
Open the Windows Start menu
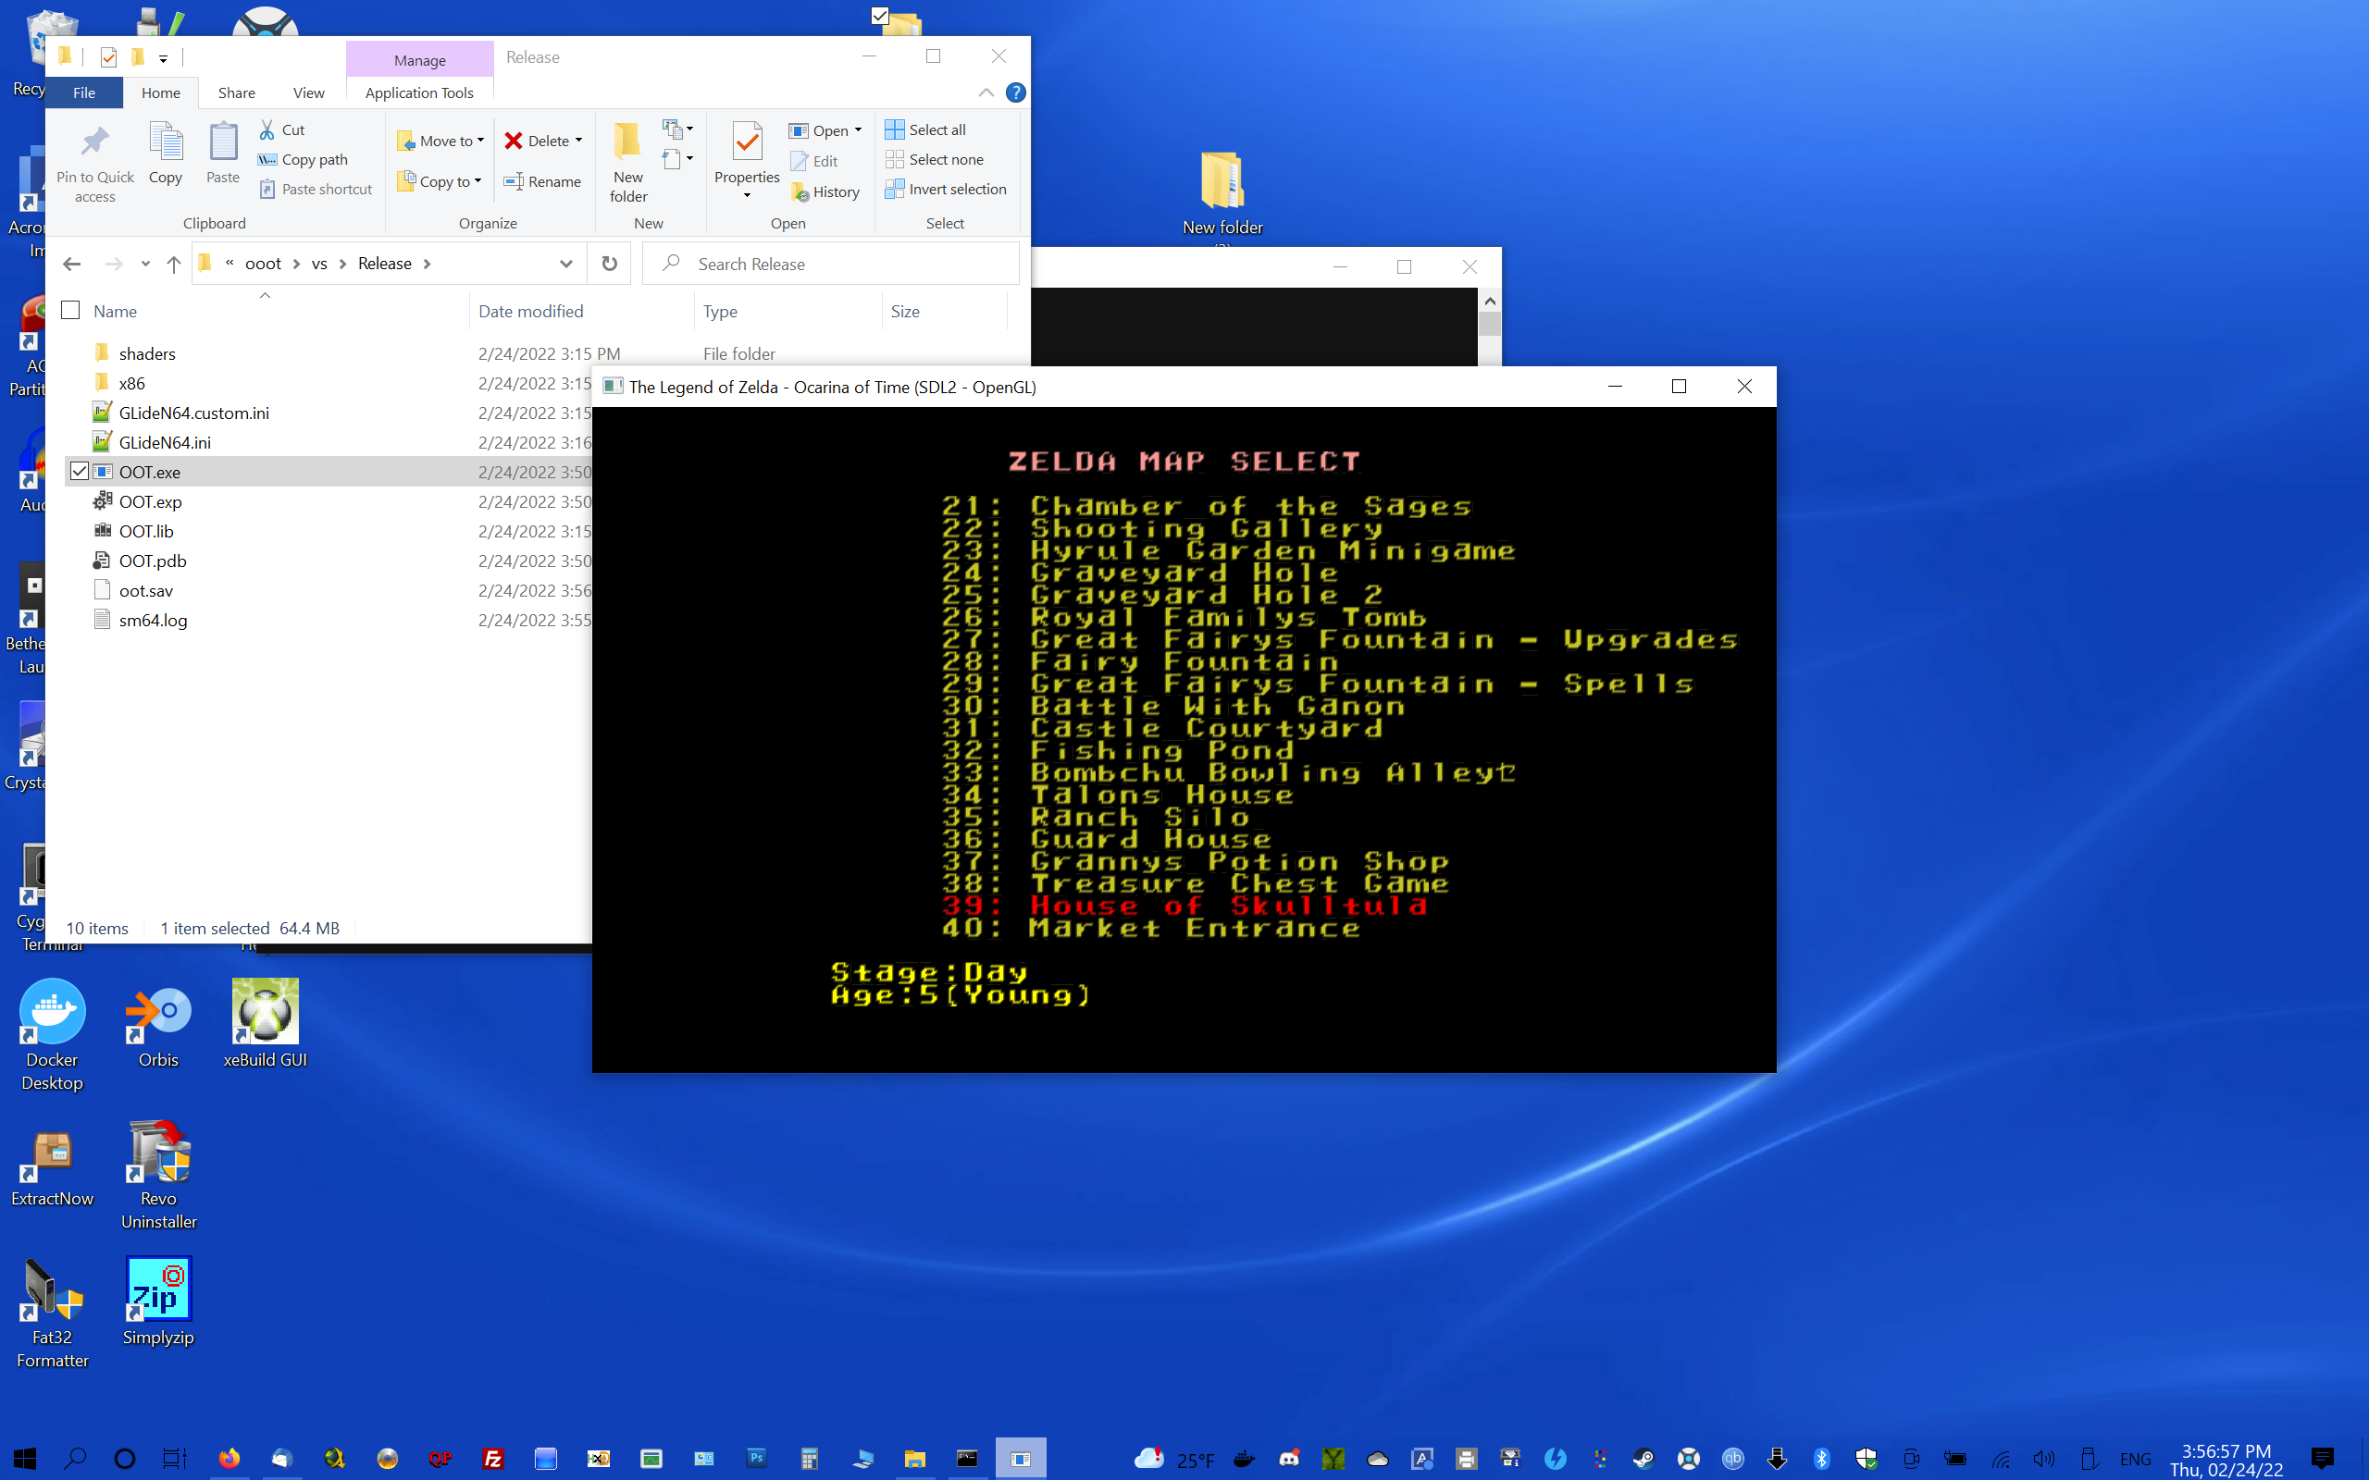[x=24, y=1459]
